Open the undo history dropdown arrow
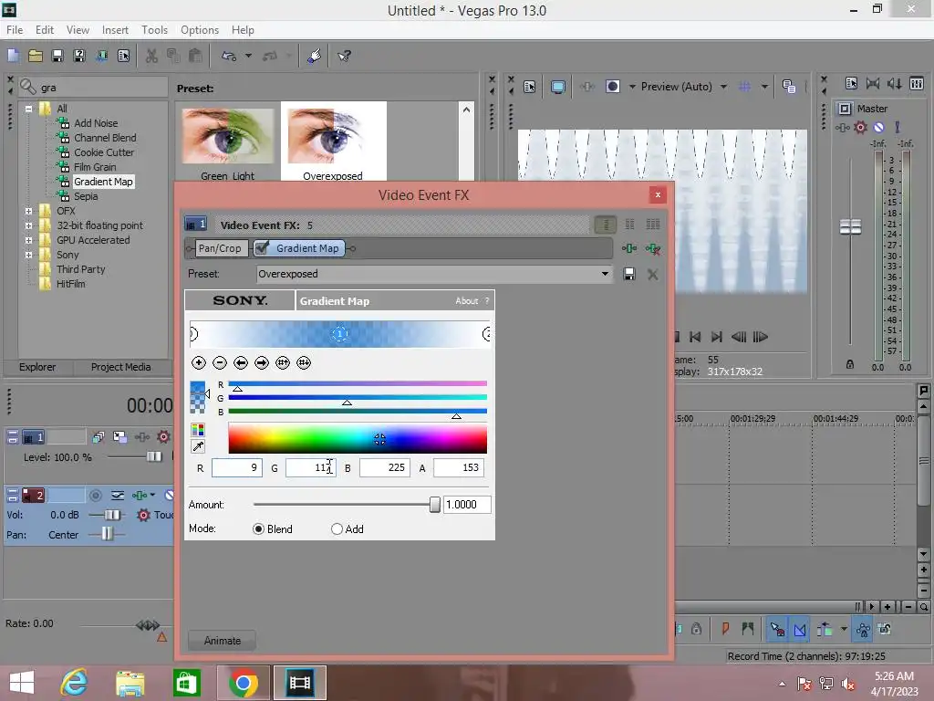The width and height of the screenshot is (934, 701). tap(248, 56)
